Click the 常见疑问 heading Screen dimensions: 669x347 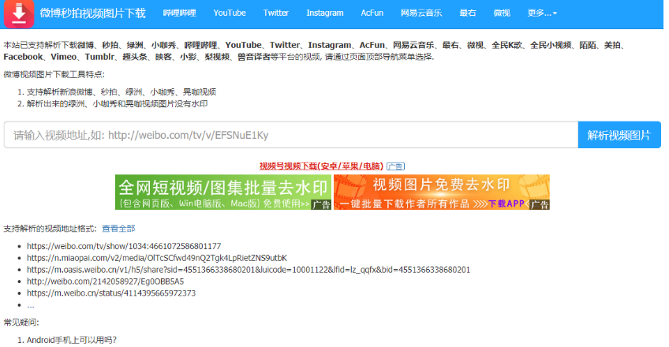click(x=21, y=323)
